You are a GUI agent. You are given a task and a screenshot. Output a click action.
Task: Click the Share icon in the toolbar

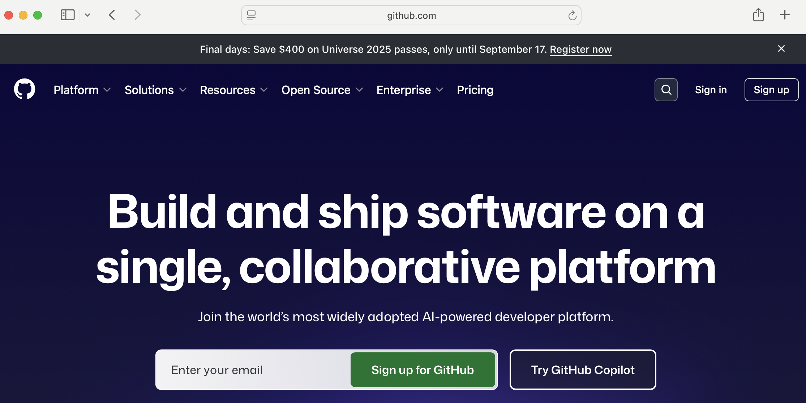point(758,15)
